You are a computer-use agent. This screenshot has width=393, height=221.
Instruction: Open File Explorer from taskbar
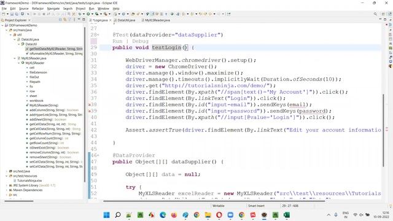(208, 215)
